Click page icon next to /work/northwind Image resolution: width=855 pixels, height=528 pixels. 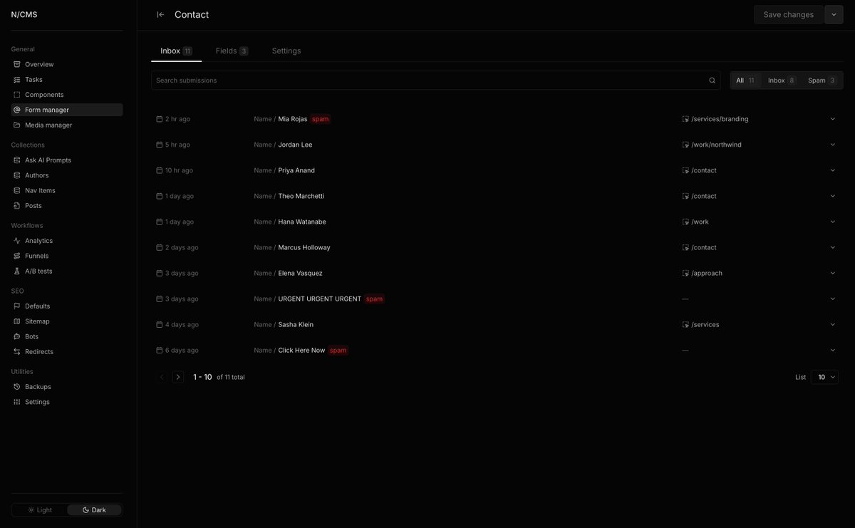(685, 145)
